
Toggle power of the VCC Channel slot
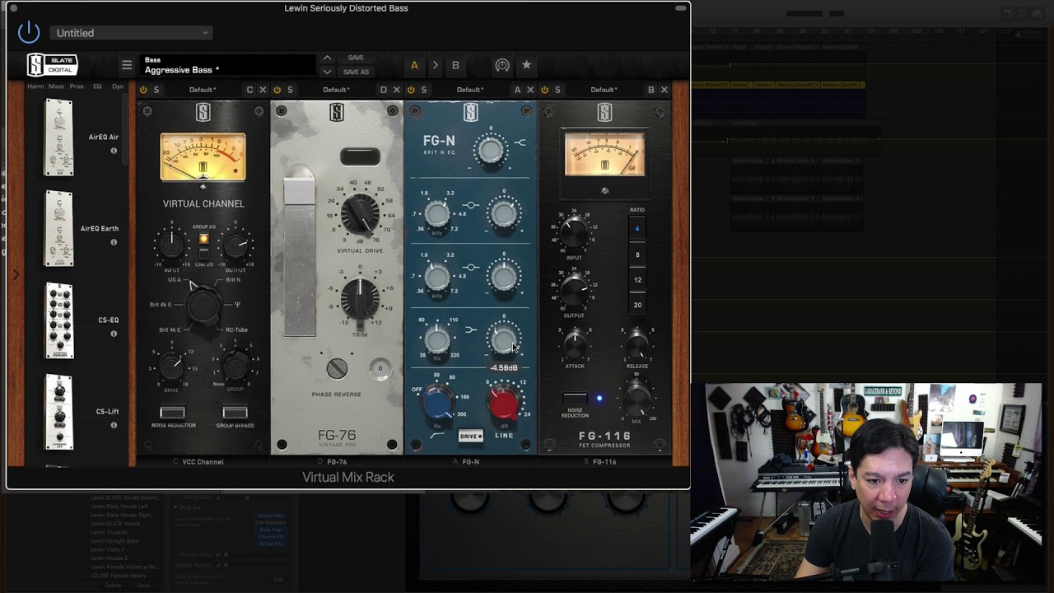click(143, 90)
